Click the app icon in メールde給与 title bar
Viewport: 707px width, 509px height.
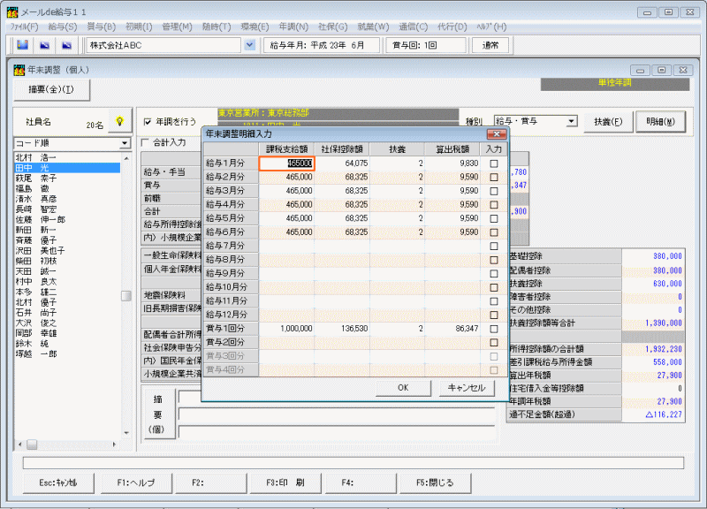pos(12,12)
